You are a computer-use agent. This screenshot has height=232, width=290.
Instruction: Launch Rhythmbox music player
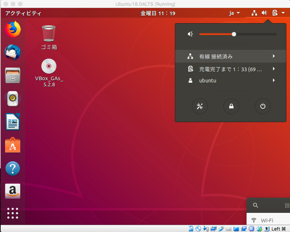click(x=13, y=98)
